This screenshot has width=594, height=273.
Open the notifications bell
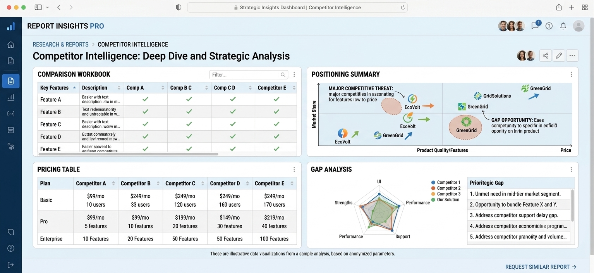pos(563,26)
